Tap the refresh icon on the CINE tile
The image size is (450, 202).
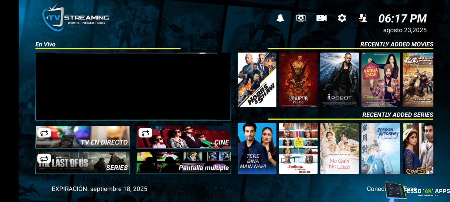point(145,133)
